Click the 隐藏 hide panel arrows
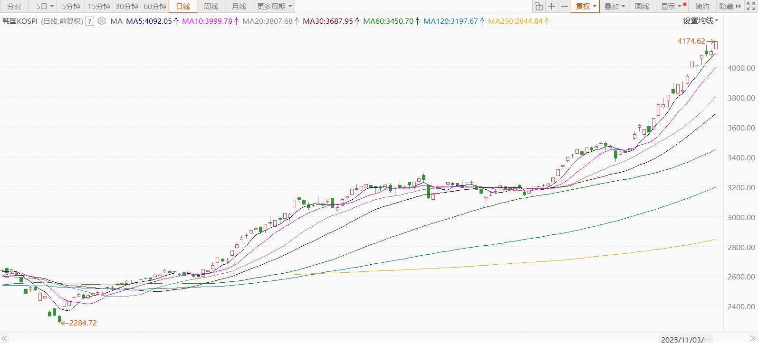 (x=730, y=6)
